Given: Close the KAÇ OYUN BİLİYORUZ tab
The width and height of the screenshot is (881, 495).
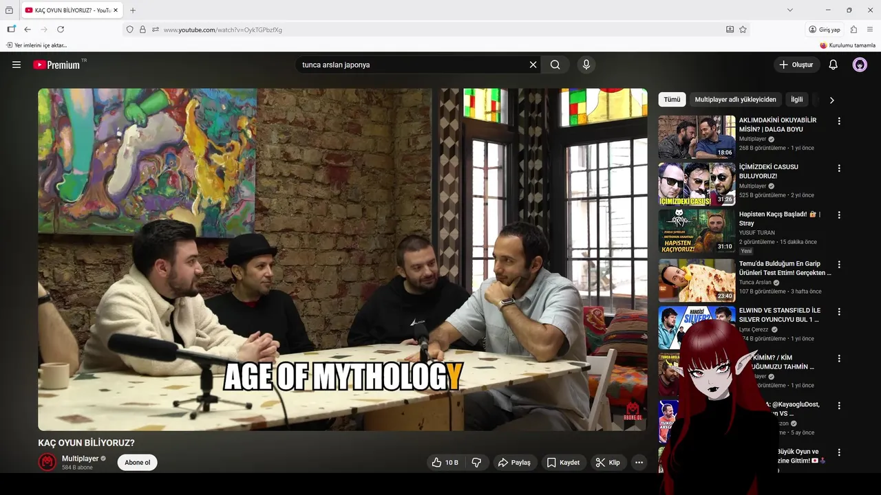Looking at the screenshot, I should tap(116, 10).
